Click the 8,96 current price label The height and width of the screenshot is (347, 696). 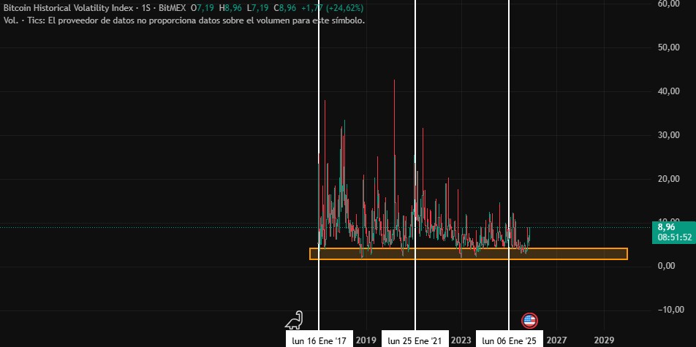click(x=666, y=227)
